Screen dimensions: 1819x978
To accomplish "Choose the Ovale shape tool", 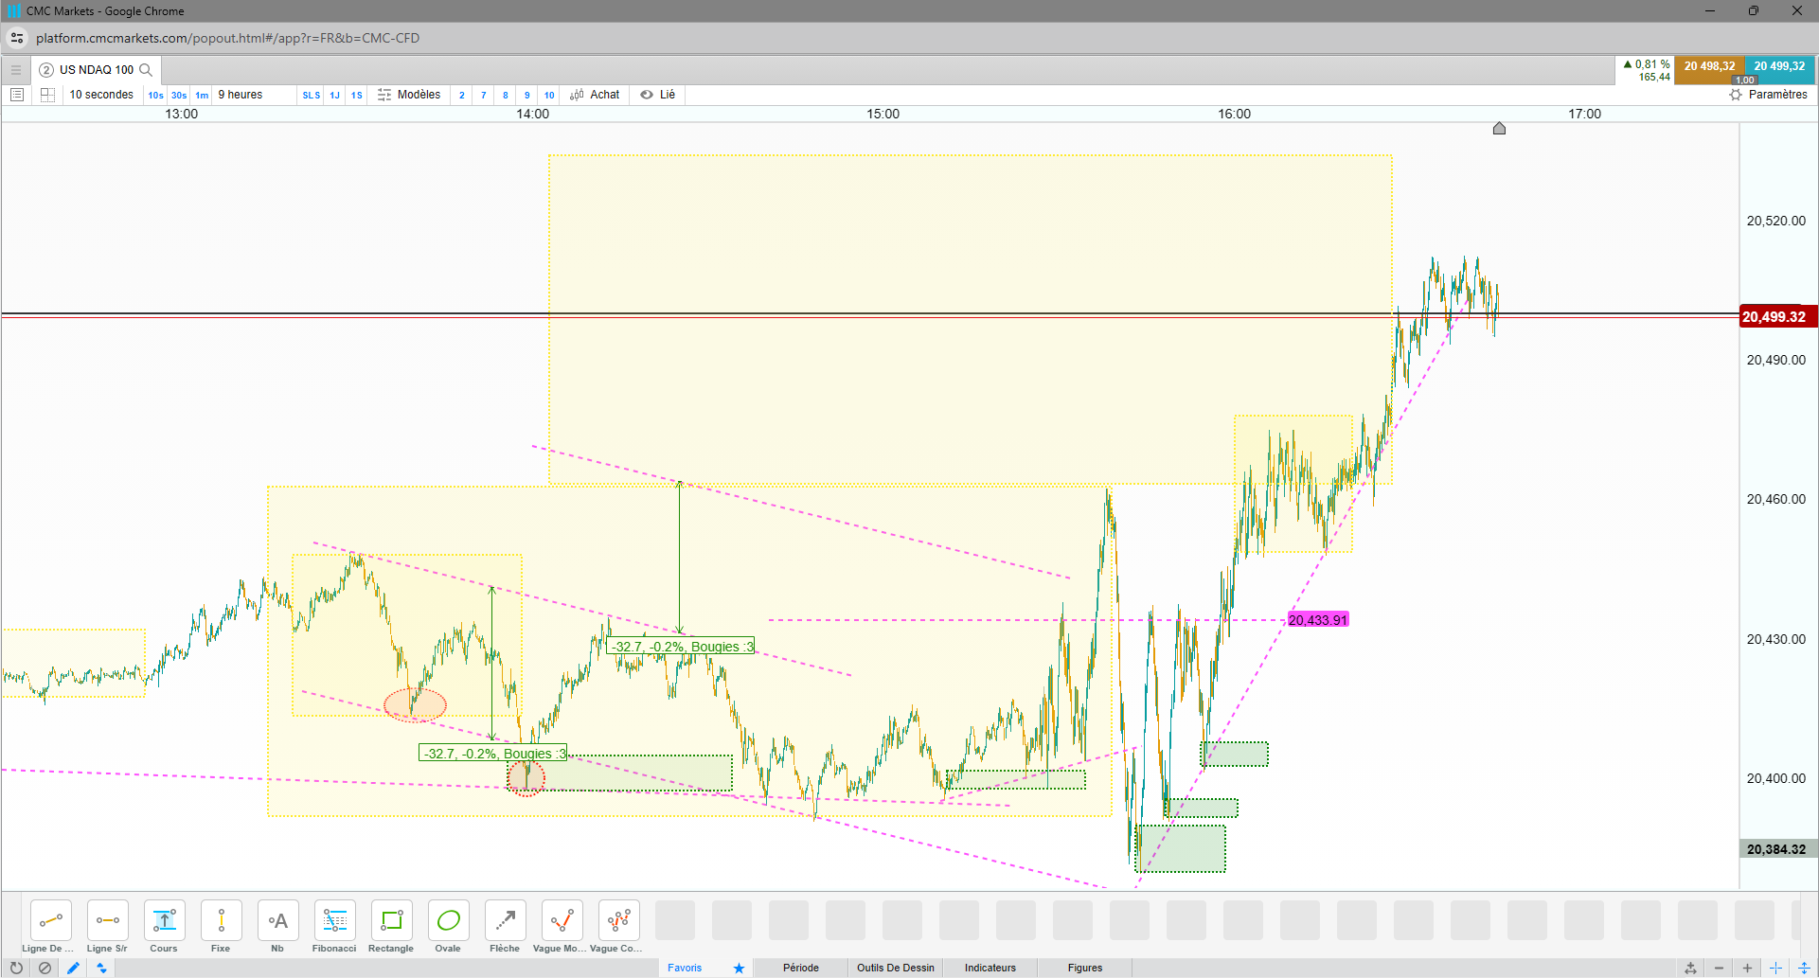I will coord(448,927).
